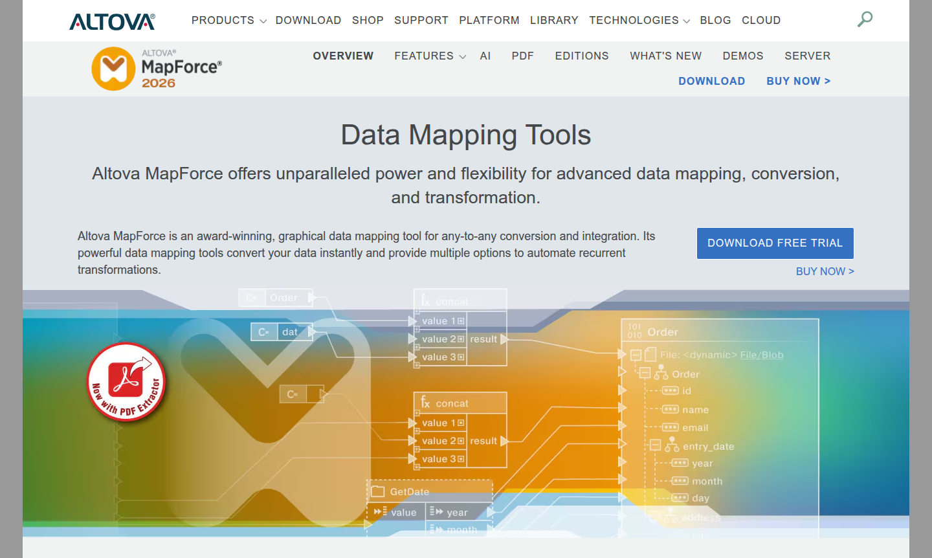Switch to the EDITIONS tab
This screenshot has width=932, height=558.
[581, 56]
